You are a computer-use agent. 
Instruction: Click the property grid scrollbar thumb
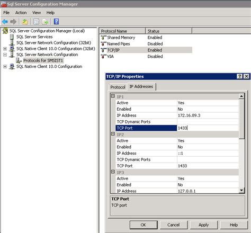tap(241, 119)
